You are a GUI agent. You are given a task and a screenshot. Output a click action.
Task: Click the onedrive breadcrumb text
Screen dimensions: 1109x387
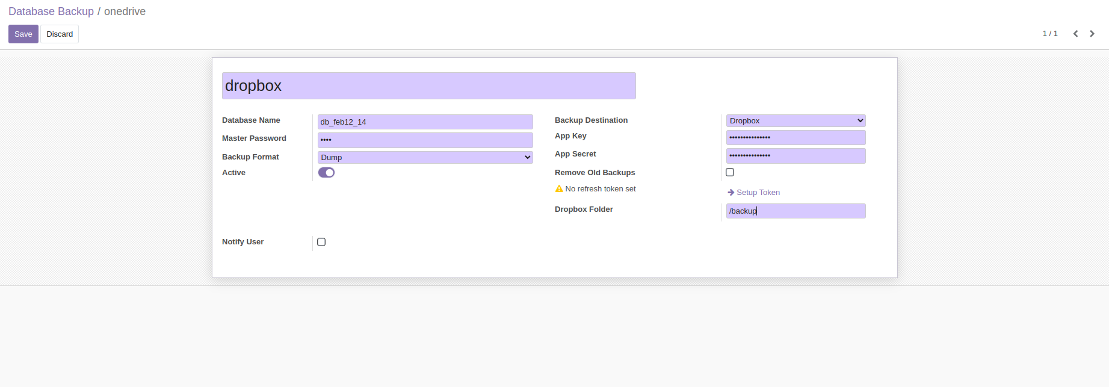click(125, 11)
